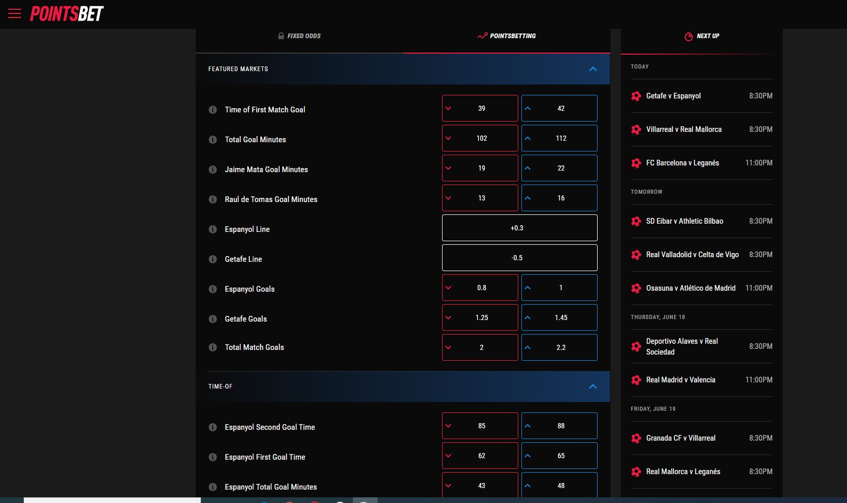The height and width of the screenshot is (503, 847).
Task: Collapse the Featured Markets section
Action: pyautogui.click(x=593, y=69)
